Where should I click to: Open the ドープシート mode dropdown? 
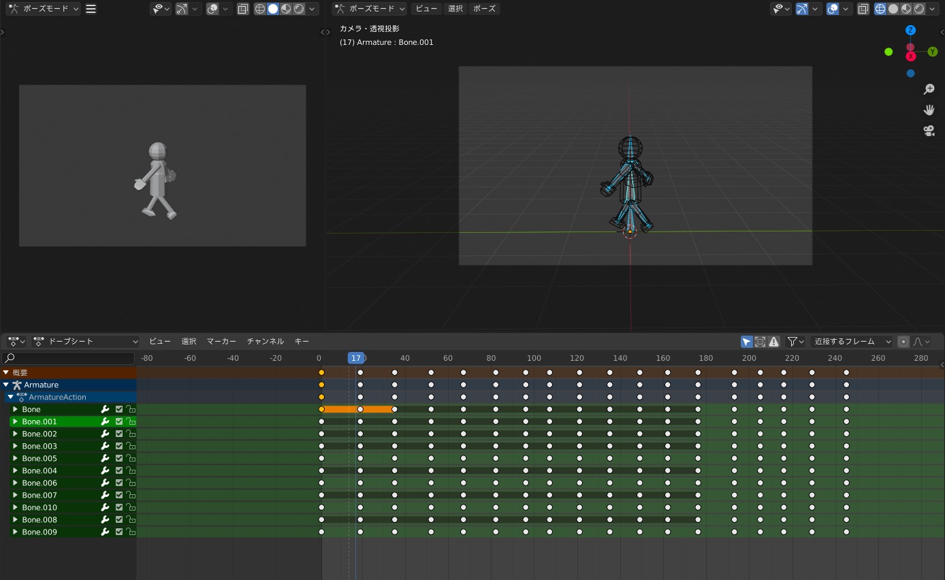coord(86,342)
